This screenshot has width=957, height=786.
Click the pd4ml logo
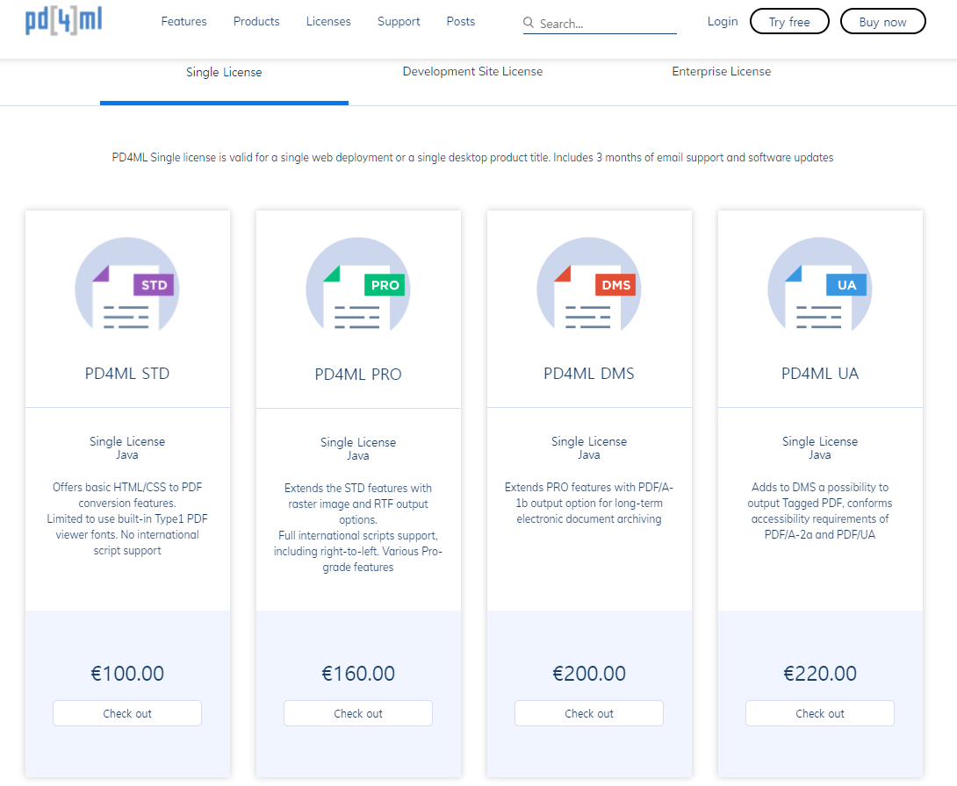click(x=63, y=21)
